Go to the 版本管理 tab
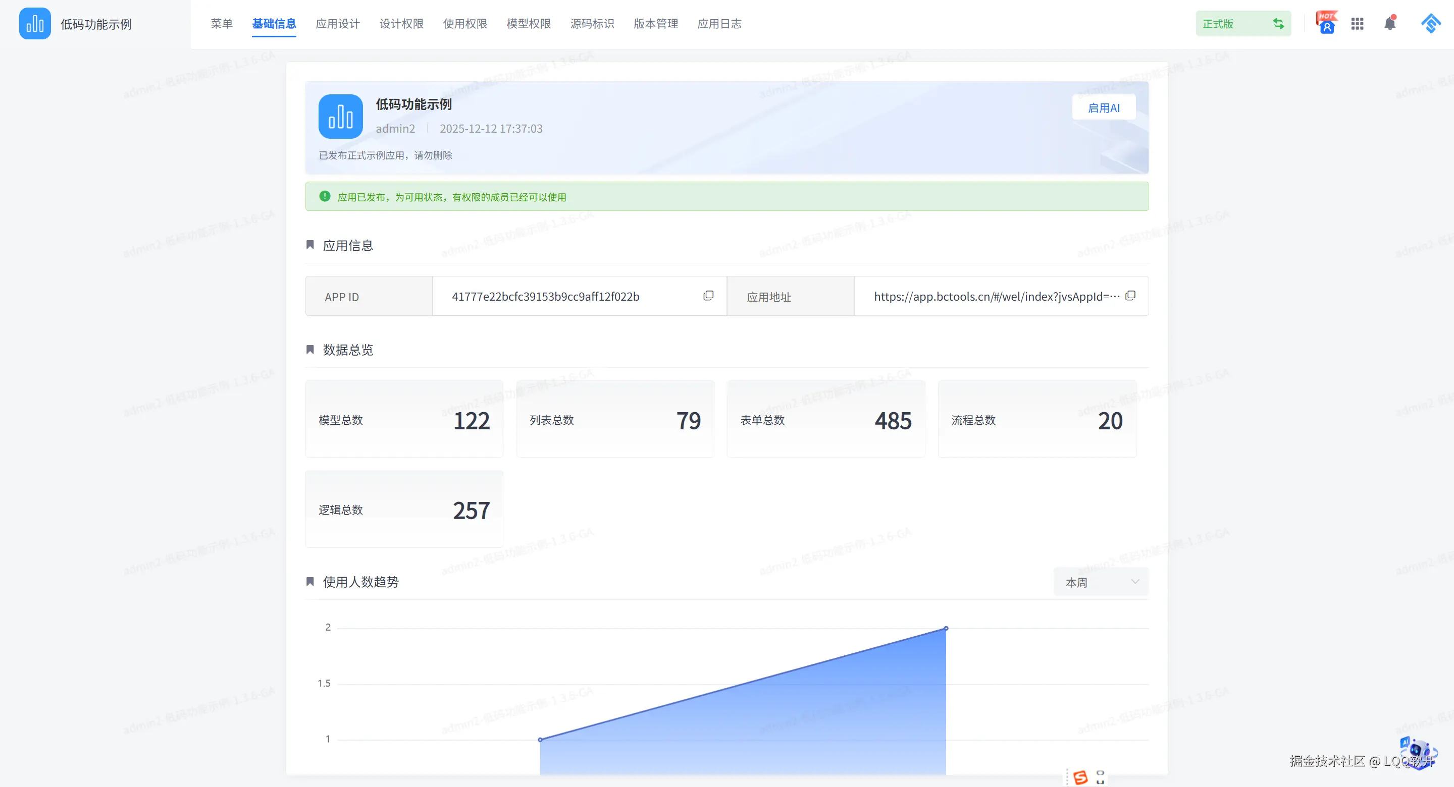 (x=655, y=24)
